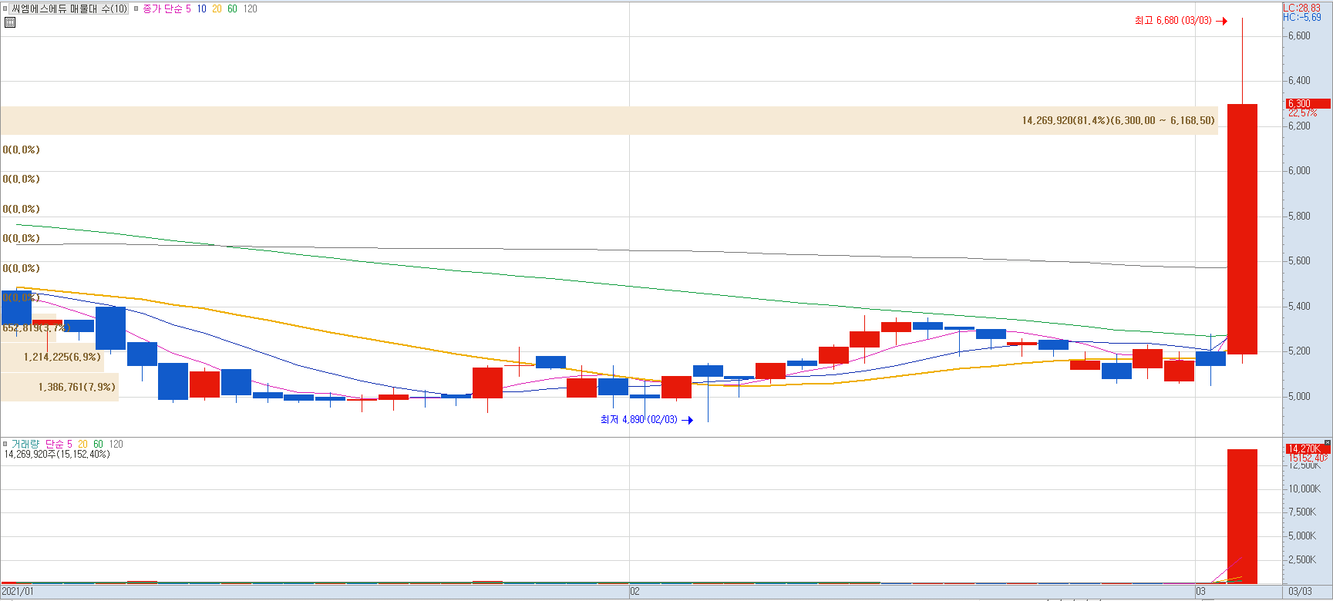
Task: Click the 652,819(3.7%) volume profile bar
Action: coord(29,327)
